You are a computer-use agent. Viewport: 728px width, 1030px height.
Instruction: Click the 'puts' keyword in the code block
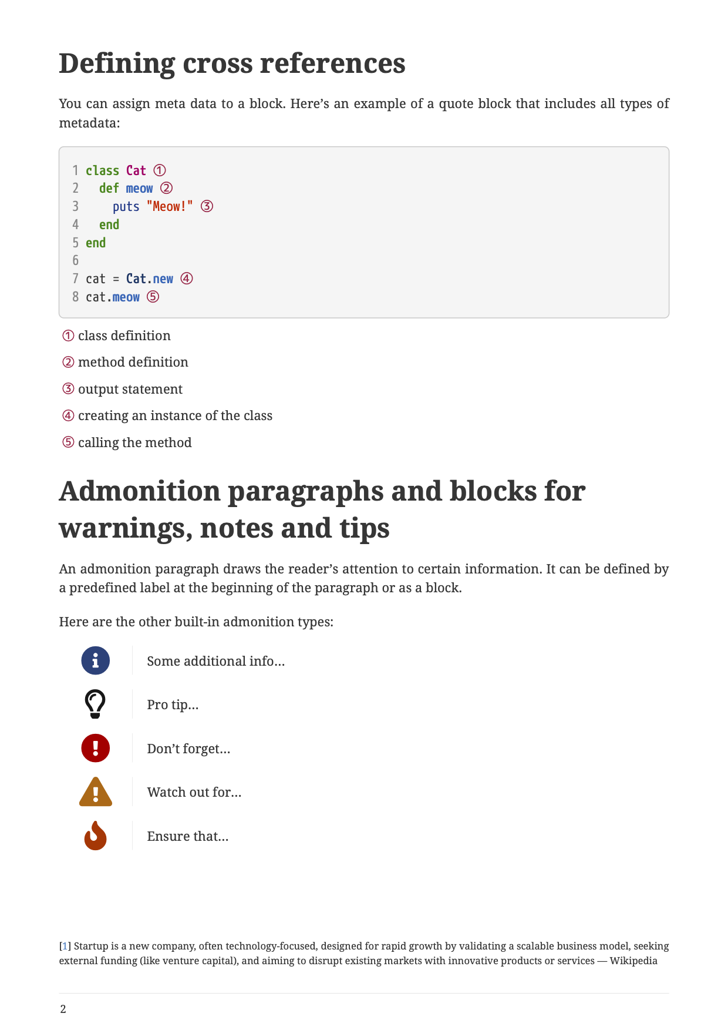pyautogui.click(x=126, y=207)
